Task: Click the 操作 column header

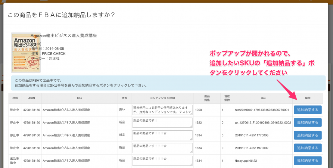Action: [308, 98]
